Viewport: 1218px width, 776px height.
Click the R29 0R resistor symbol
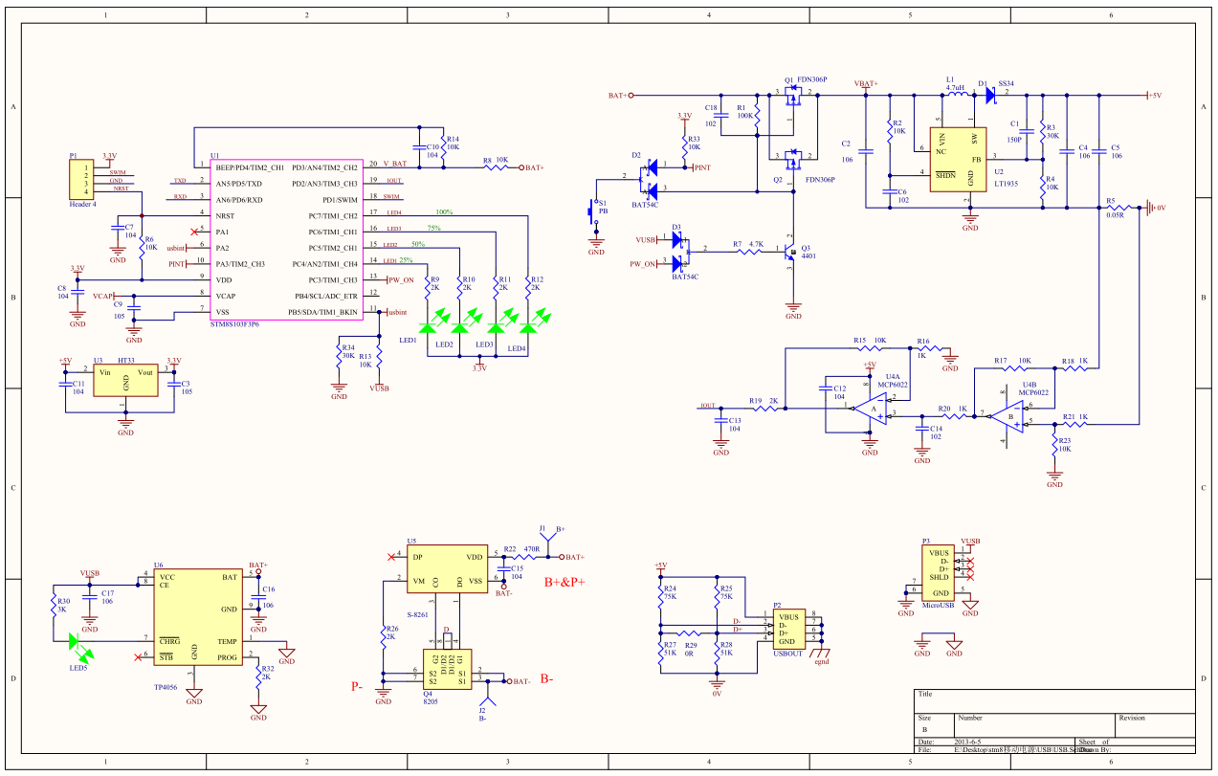pos(690,633)
